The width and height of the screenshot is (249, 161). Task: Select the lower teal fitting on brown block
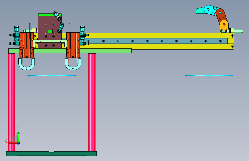[x=61, y=28]
